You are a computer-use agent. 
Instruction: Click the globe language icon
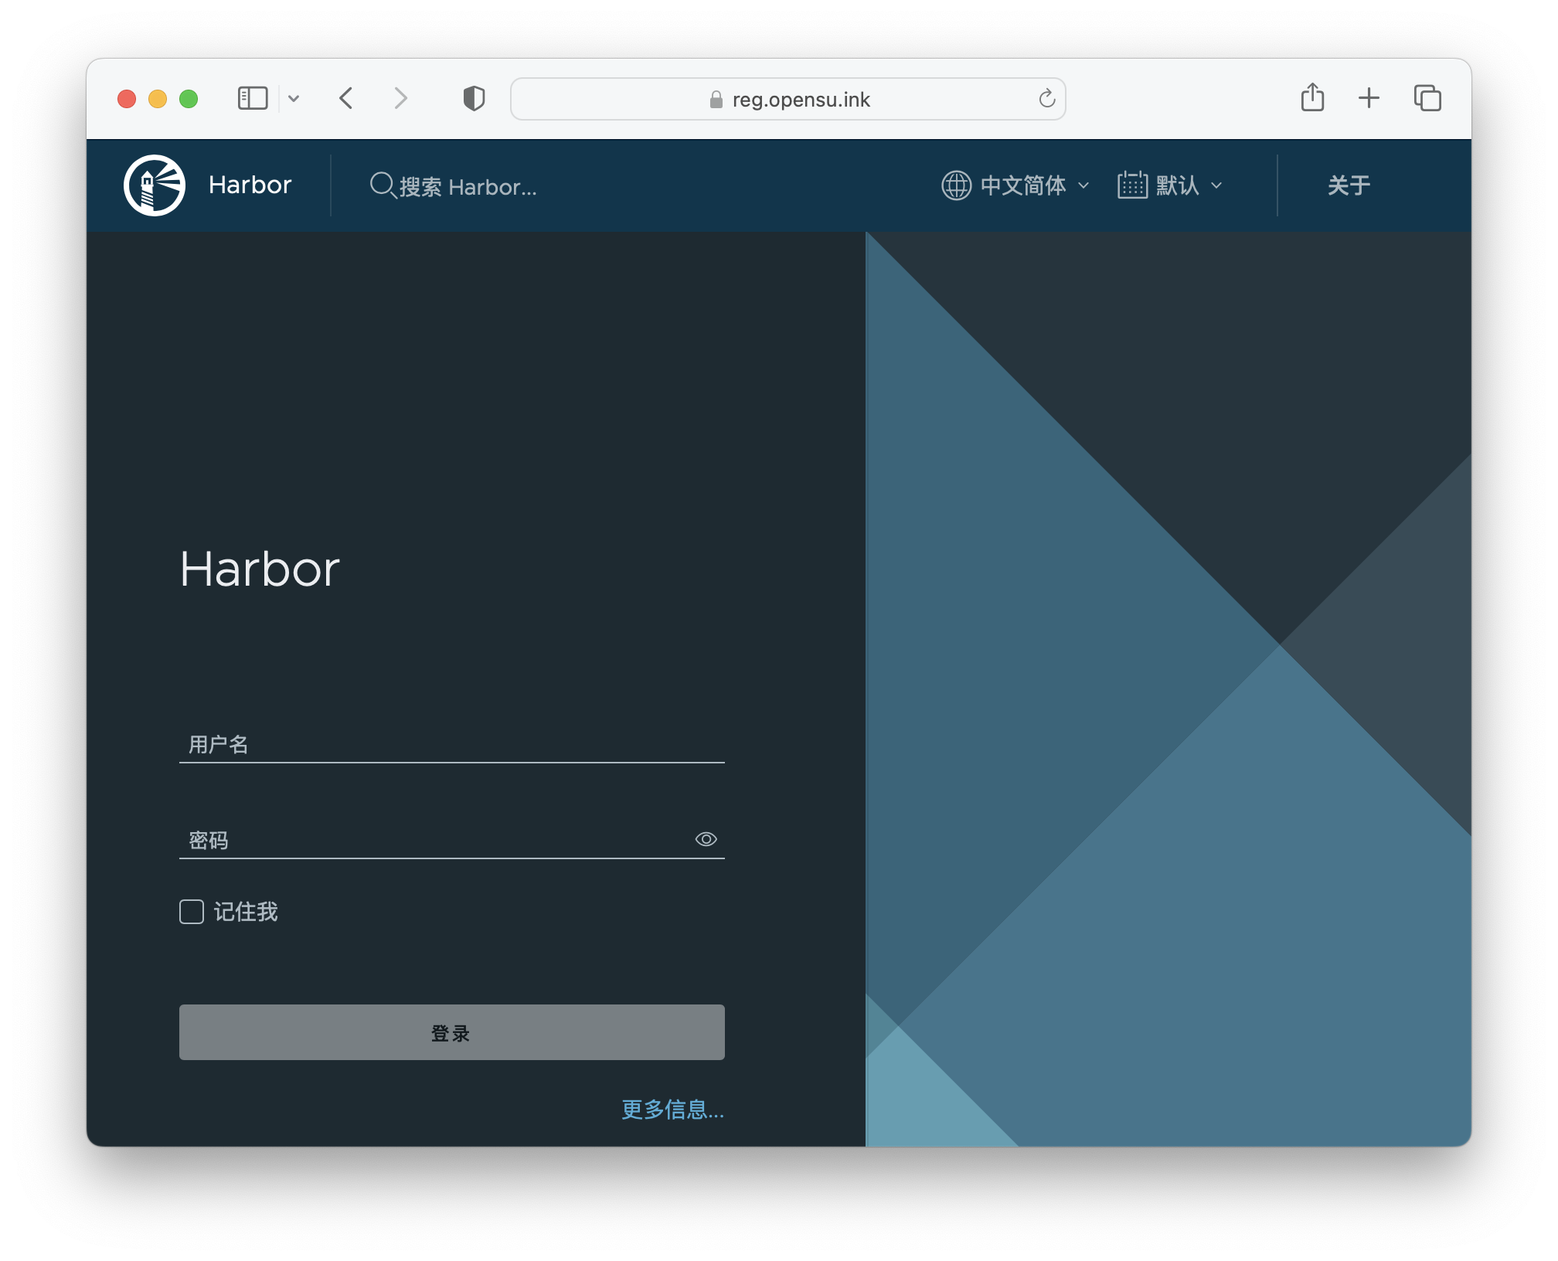tap(956, 185)
